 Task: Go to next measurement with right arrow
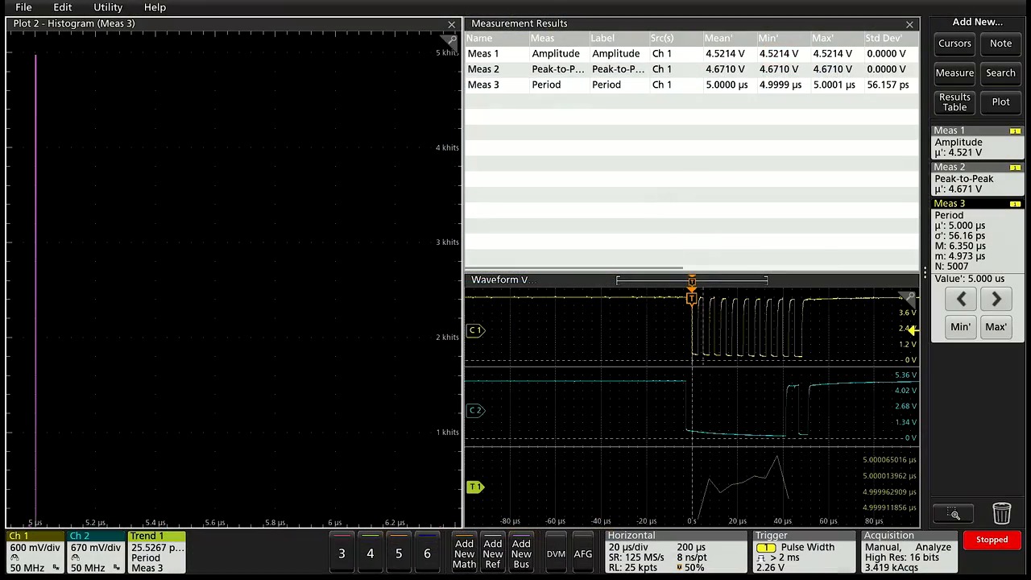tap(996, 300)
